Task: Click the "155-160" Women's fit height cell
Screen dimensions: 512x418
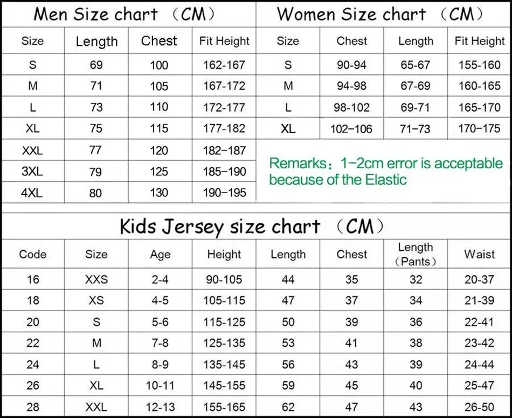Action: tap(479, 65)
